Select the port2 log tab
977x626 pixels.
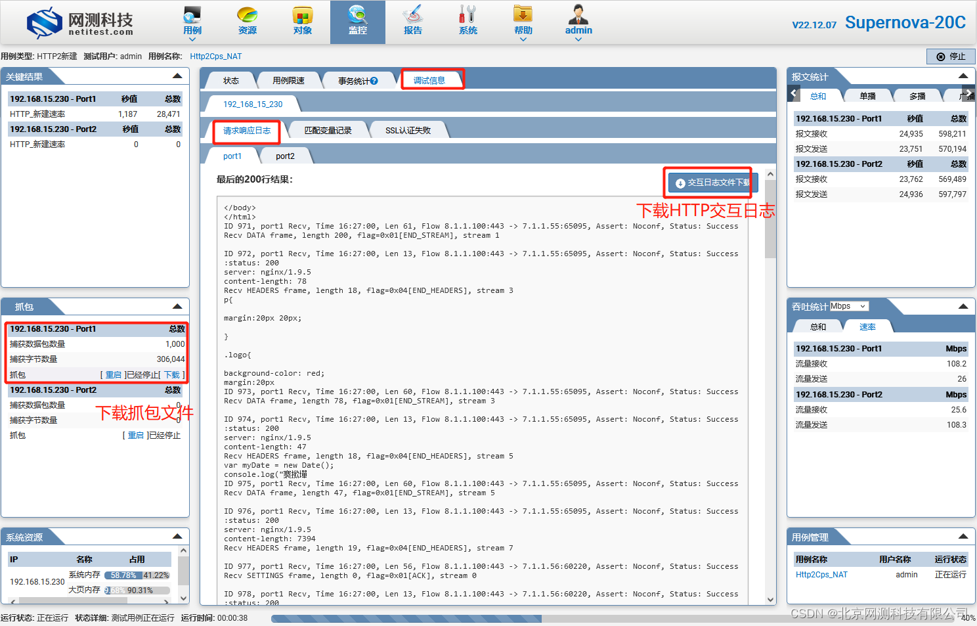pyautogui.click(x=285, y=156)
